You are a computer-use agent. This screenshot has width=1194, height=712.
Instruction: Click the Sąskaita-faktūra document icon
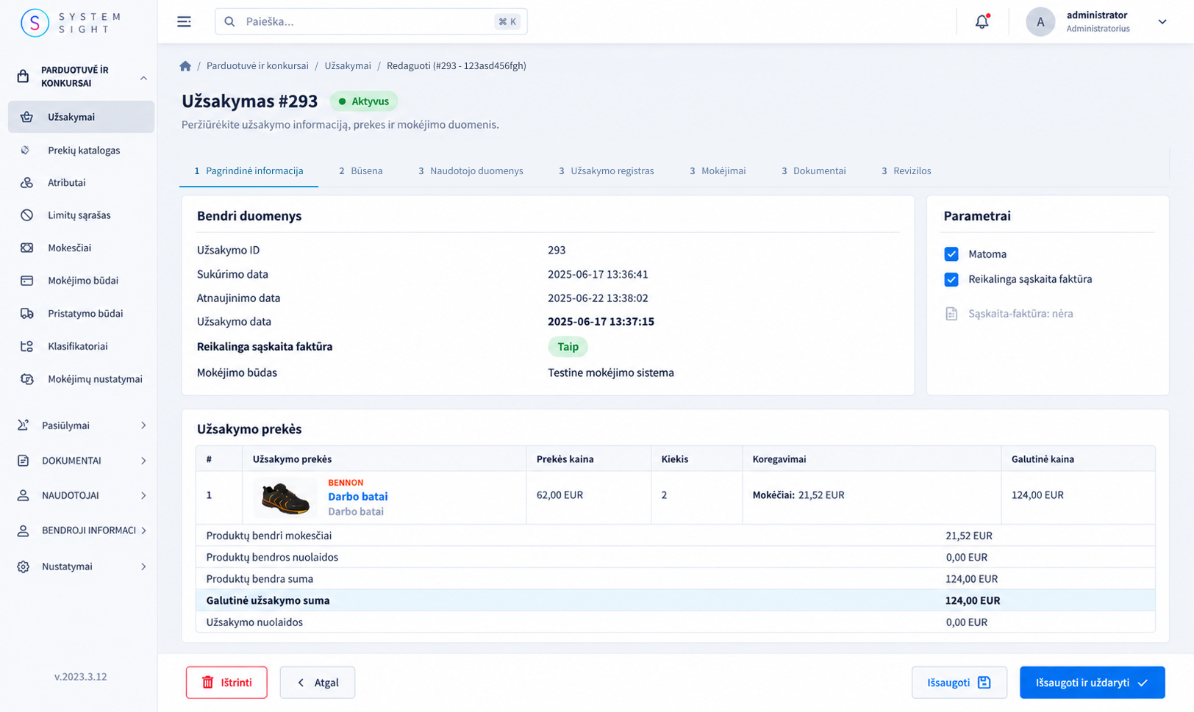pyautogui.click(x=951, y=314)
